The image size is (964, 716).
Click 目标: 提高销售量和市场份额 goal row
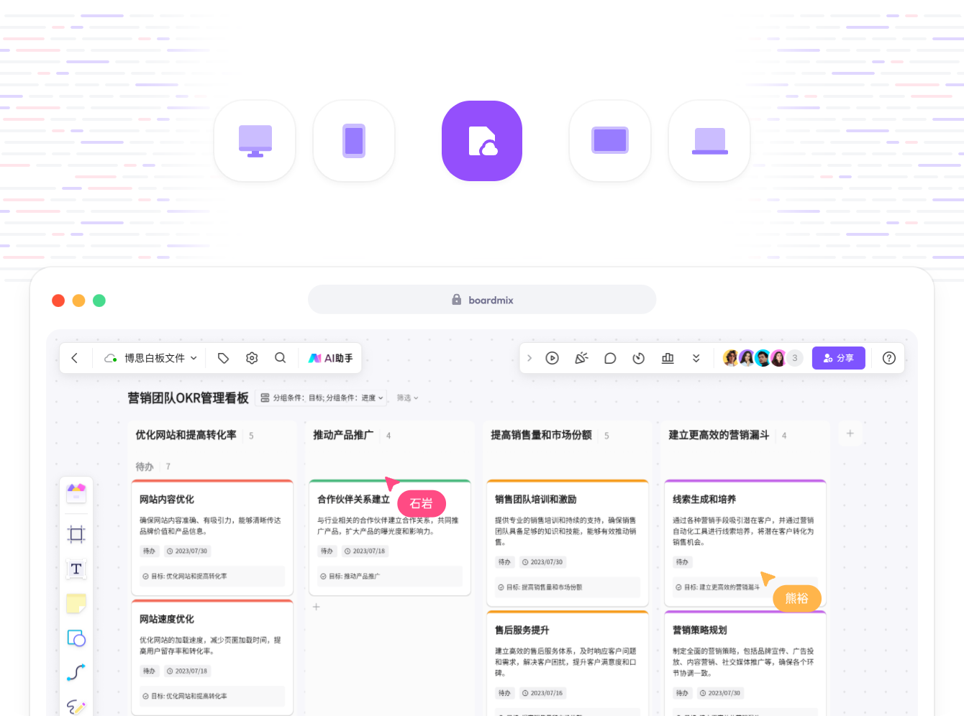point(568,587)
